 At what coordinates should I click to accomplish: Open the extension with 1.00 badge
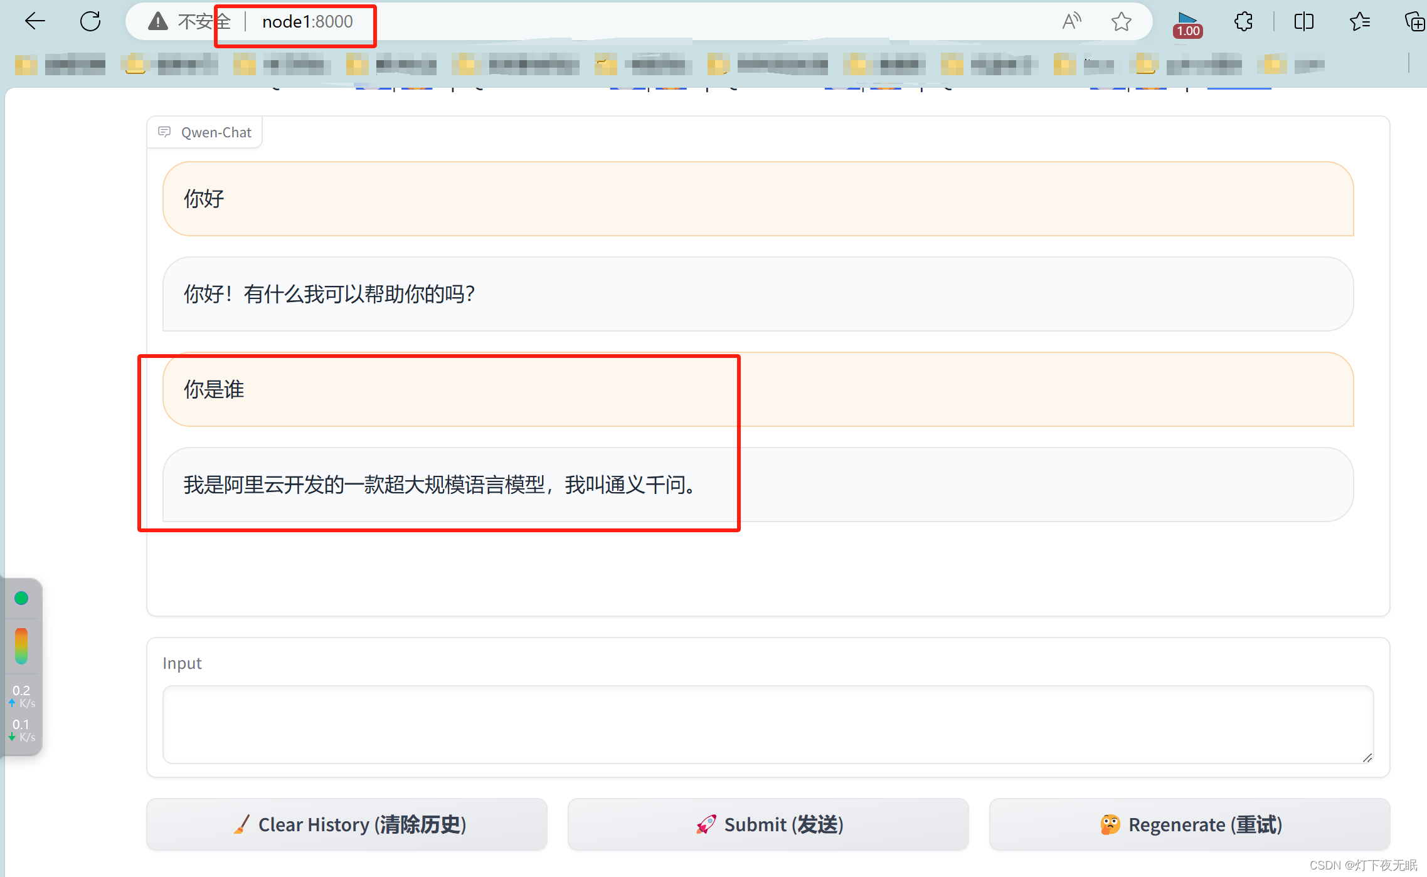[1187, 24]
